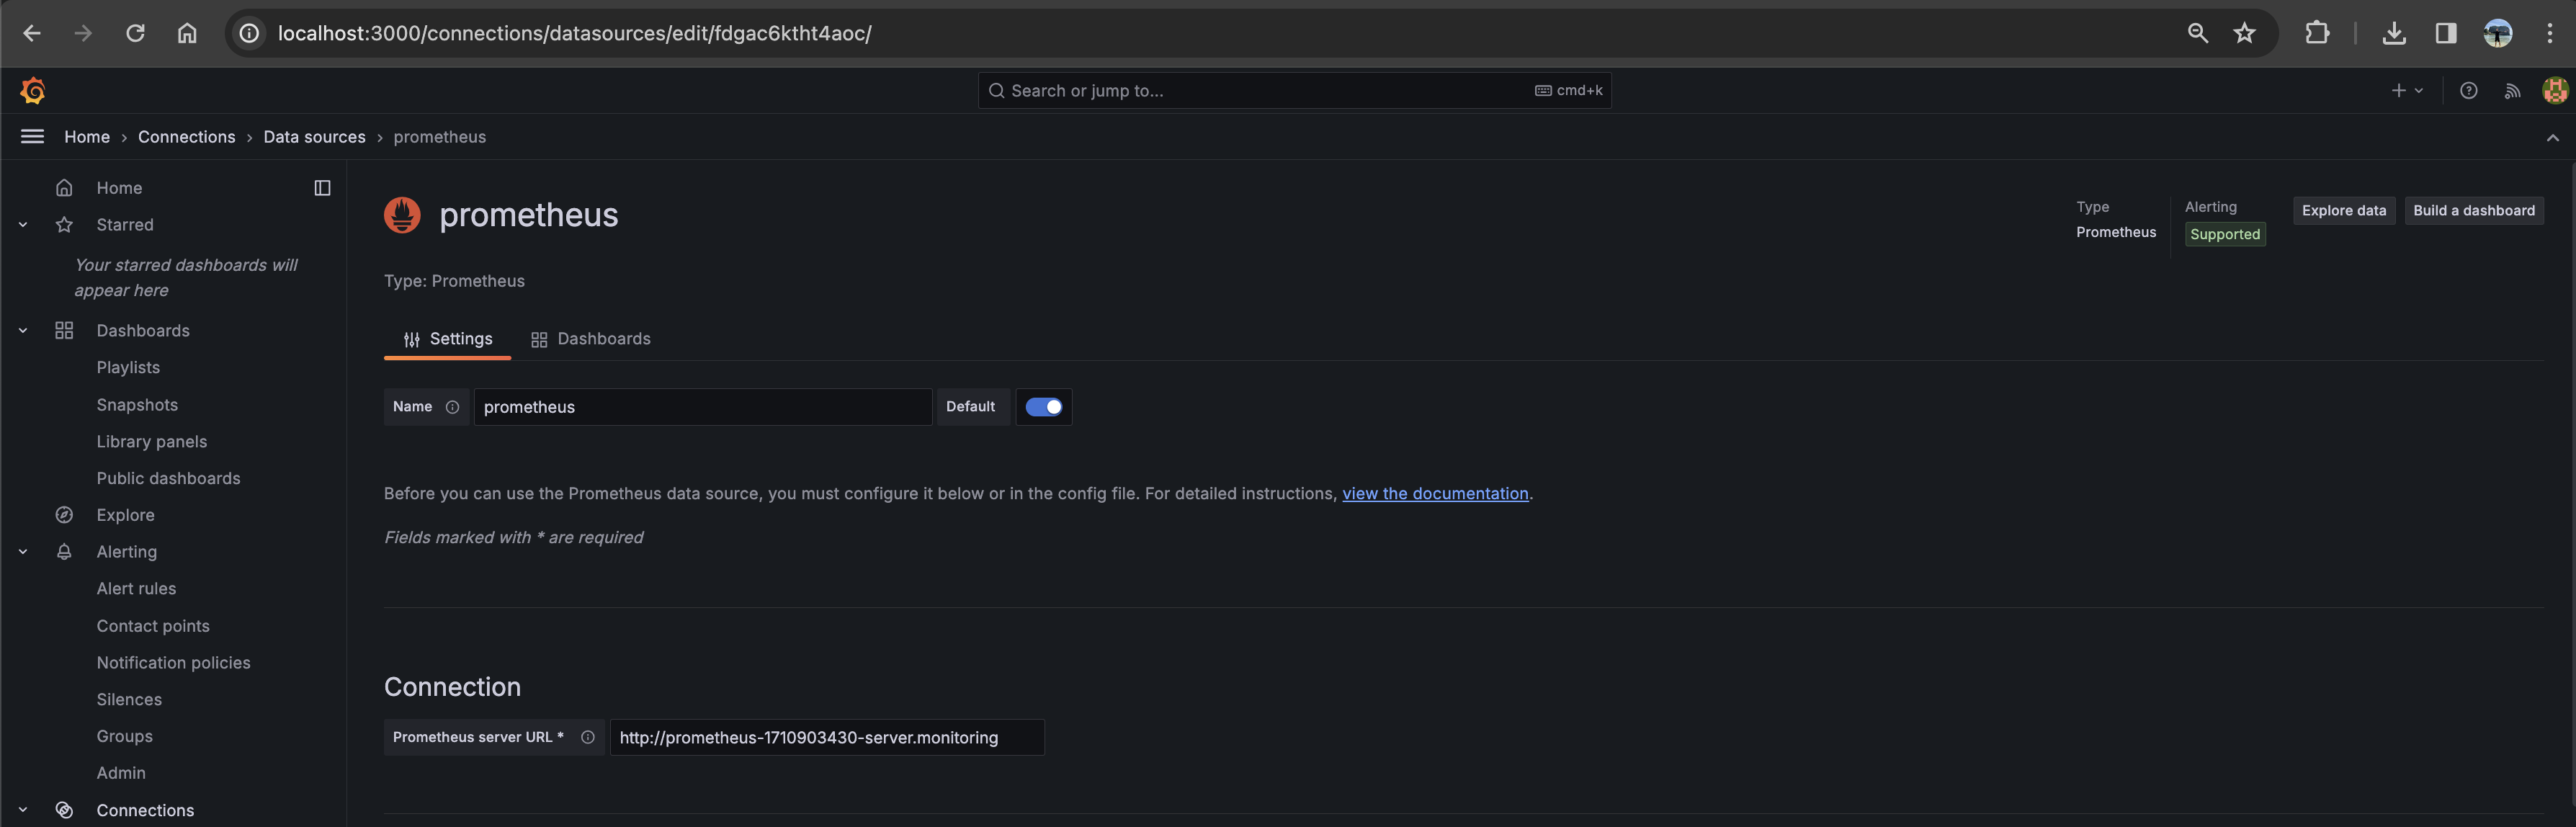
Task: Click the Explore data button
Action: (2343, 211)
